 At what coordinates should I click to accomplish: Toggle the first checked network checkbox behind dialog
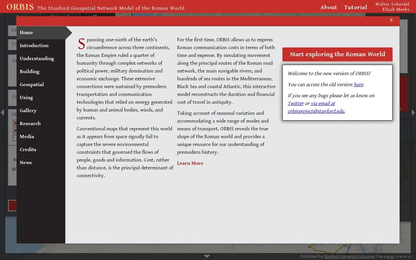coord(15,123)
